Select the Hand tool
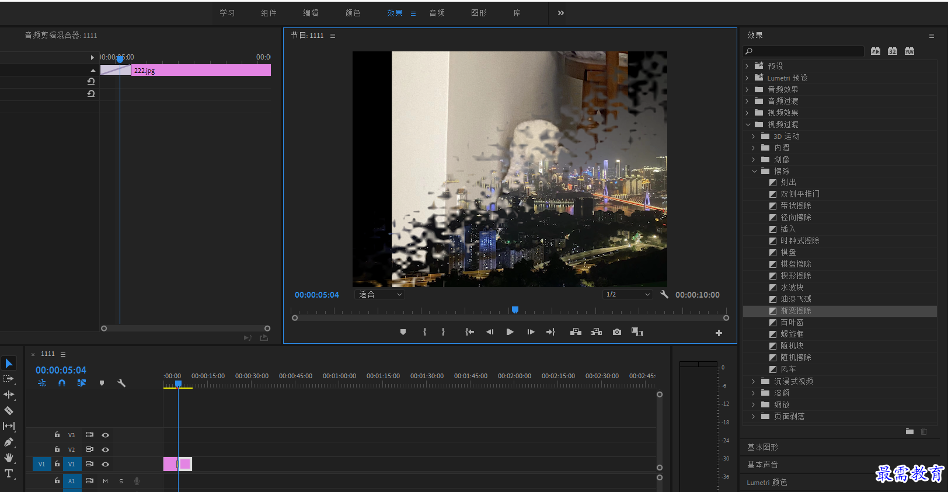This screenshot has width=948, height=492. [9, 458]
